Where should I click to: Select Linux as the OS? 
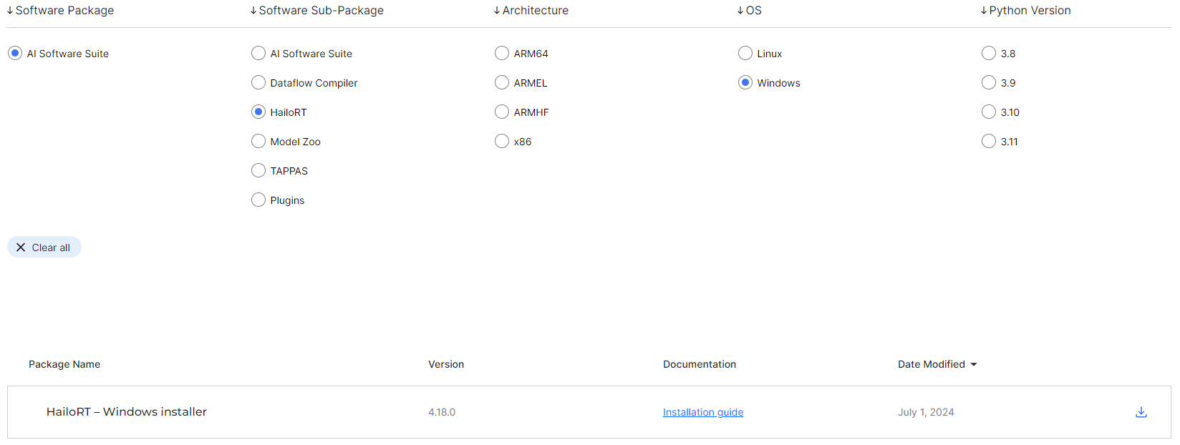(745, 54)
